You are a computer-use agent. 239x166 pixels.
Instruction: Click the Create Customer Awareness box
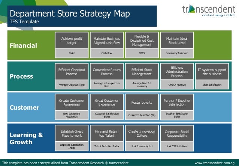coord(72,102)
